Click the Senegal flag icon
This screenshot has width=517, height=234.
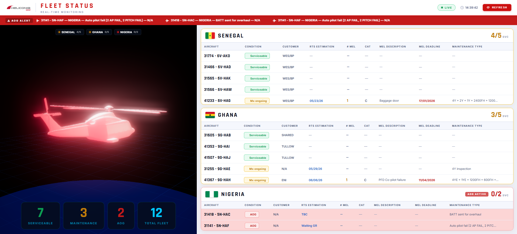(x=210, y=36)
